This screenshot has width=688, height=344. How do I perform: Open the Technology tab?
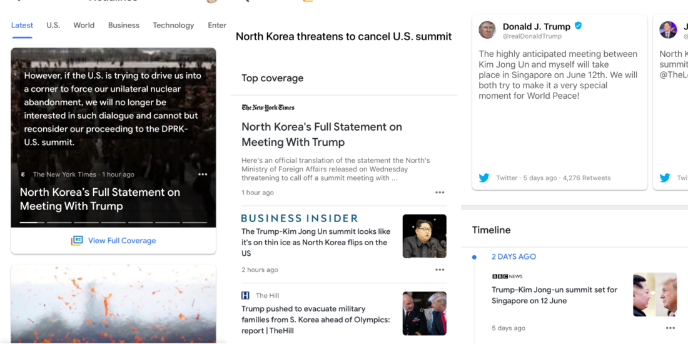pyautogui.click(x=173, y=26)
